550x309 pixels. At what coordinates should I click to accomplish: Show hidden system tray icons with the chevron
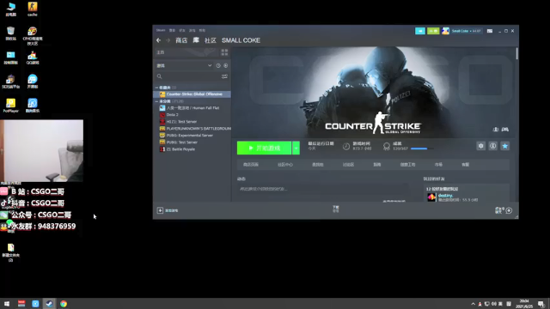pos(473,304)
